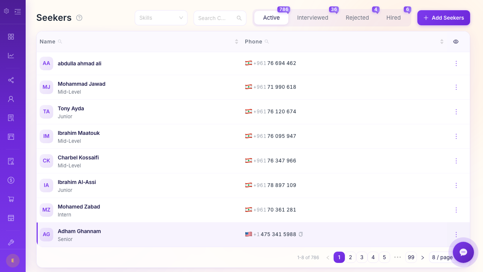Open the dashboard grid icon

click(x=11, y=37)
